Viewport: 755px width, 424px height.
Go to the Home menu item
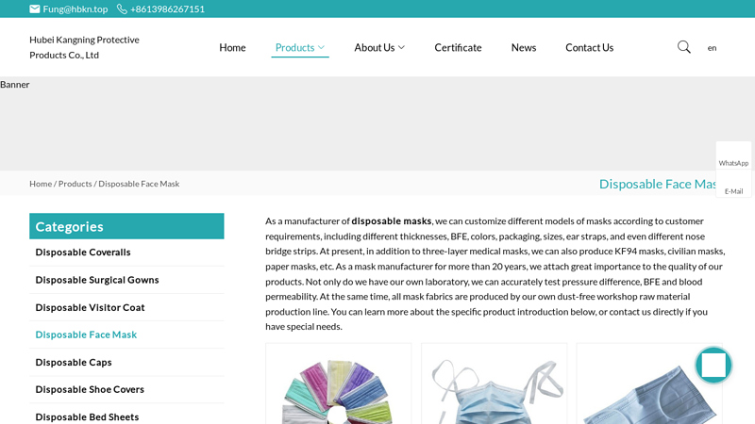pyautogui.click(x=232, y=47)
